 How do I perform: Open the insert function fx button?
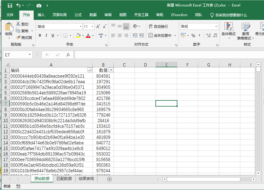pos(68,55)
